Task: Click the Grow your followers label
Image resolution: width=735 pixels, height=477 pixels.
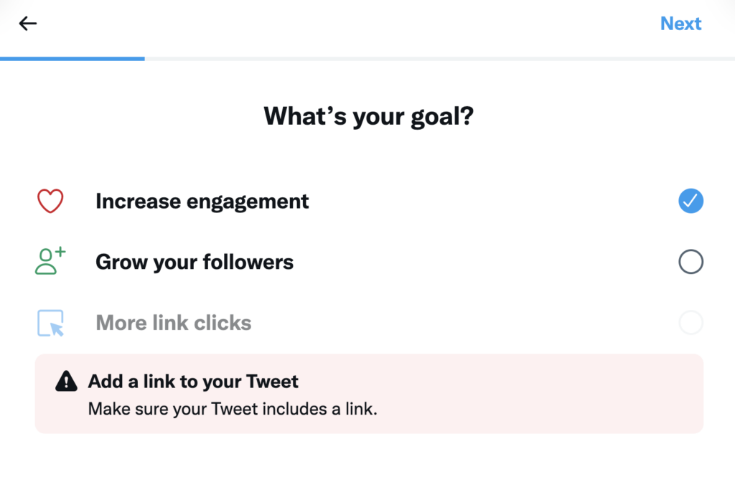Action: [x=194, y=262]
